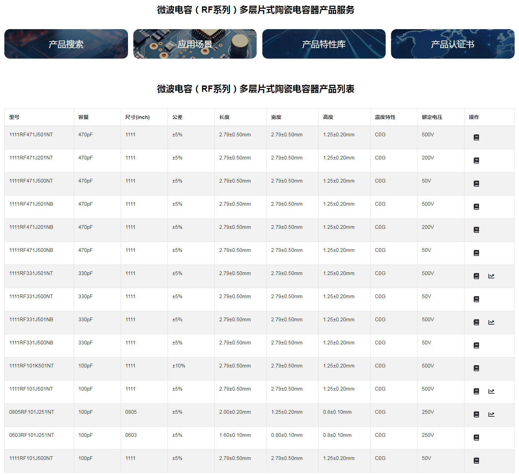Viewport: 519px width, 475px height.
Task: Open datasheet icon for 1111RF101J500NT
Action: (x=476, y=461)
